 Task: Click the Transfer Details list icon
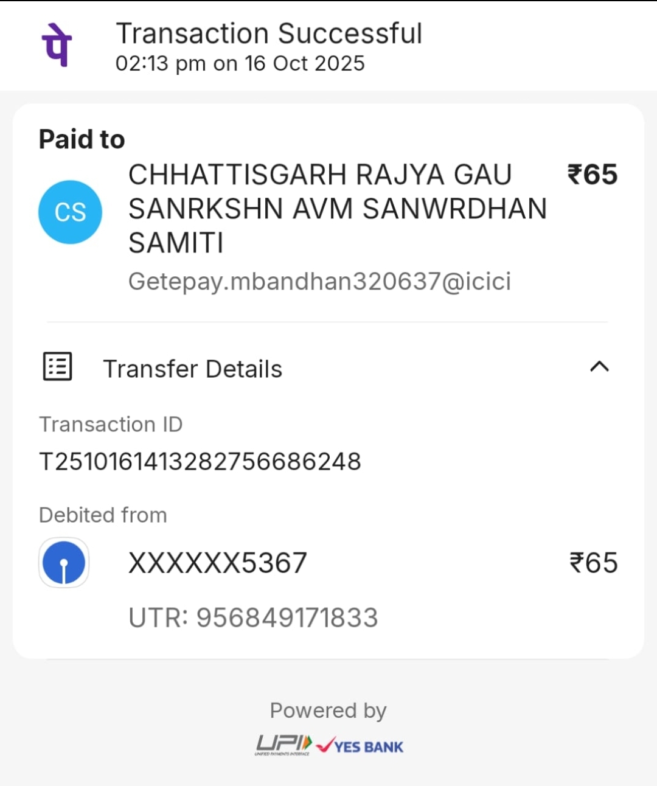[x=58, y=367]
